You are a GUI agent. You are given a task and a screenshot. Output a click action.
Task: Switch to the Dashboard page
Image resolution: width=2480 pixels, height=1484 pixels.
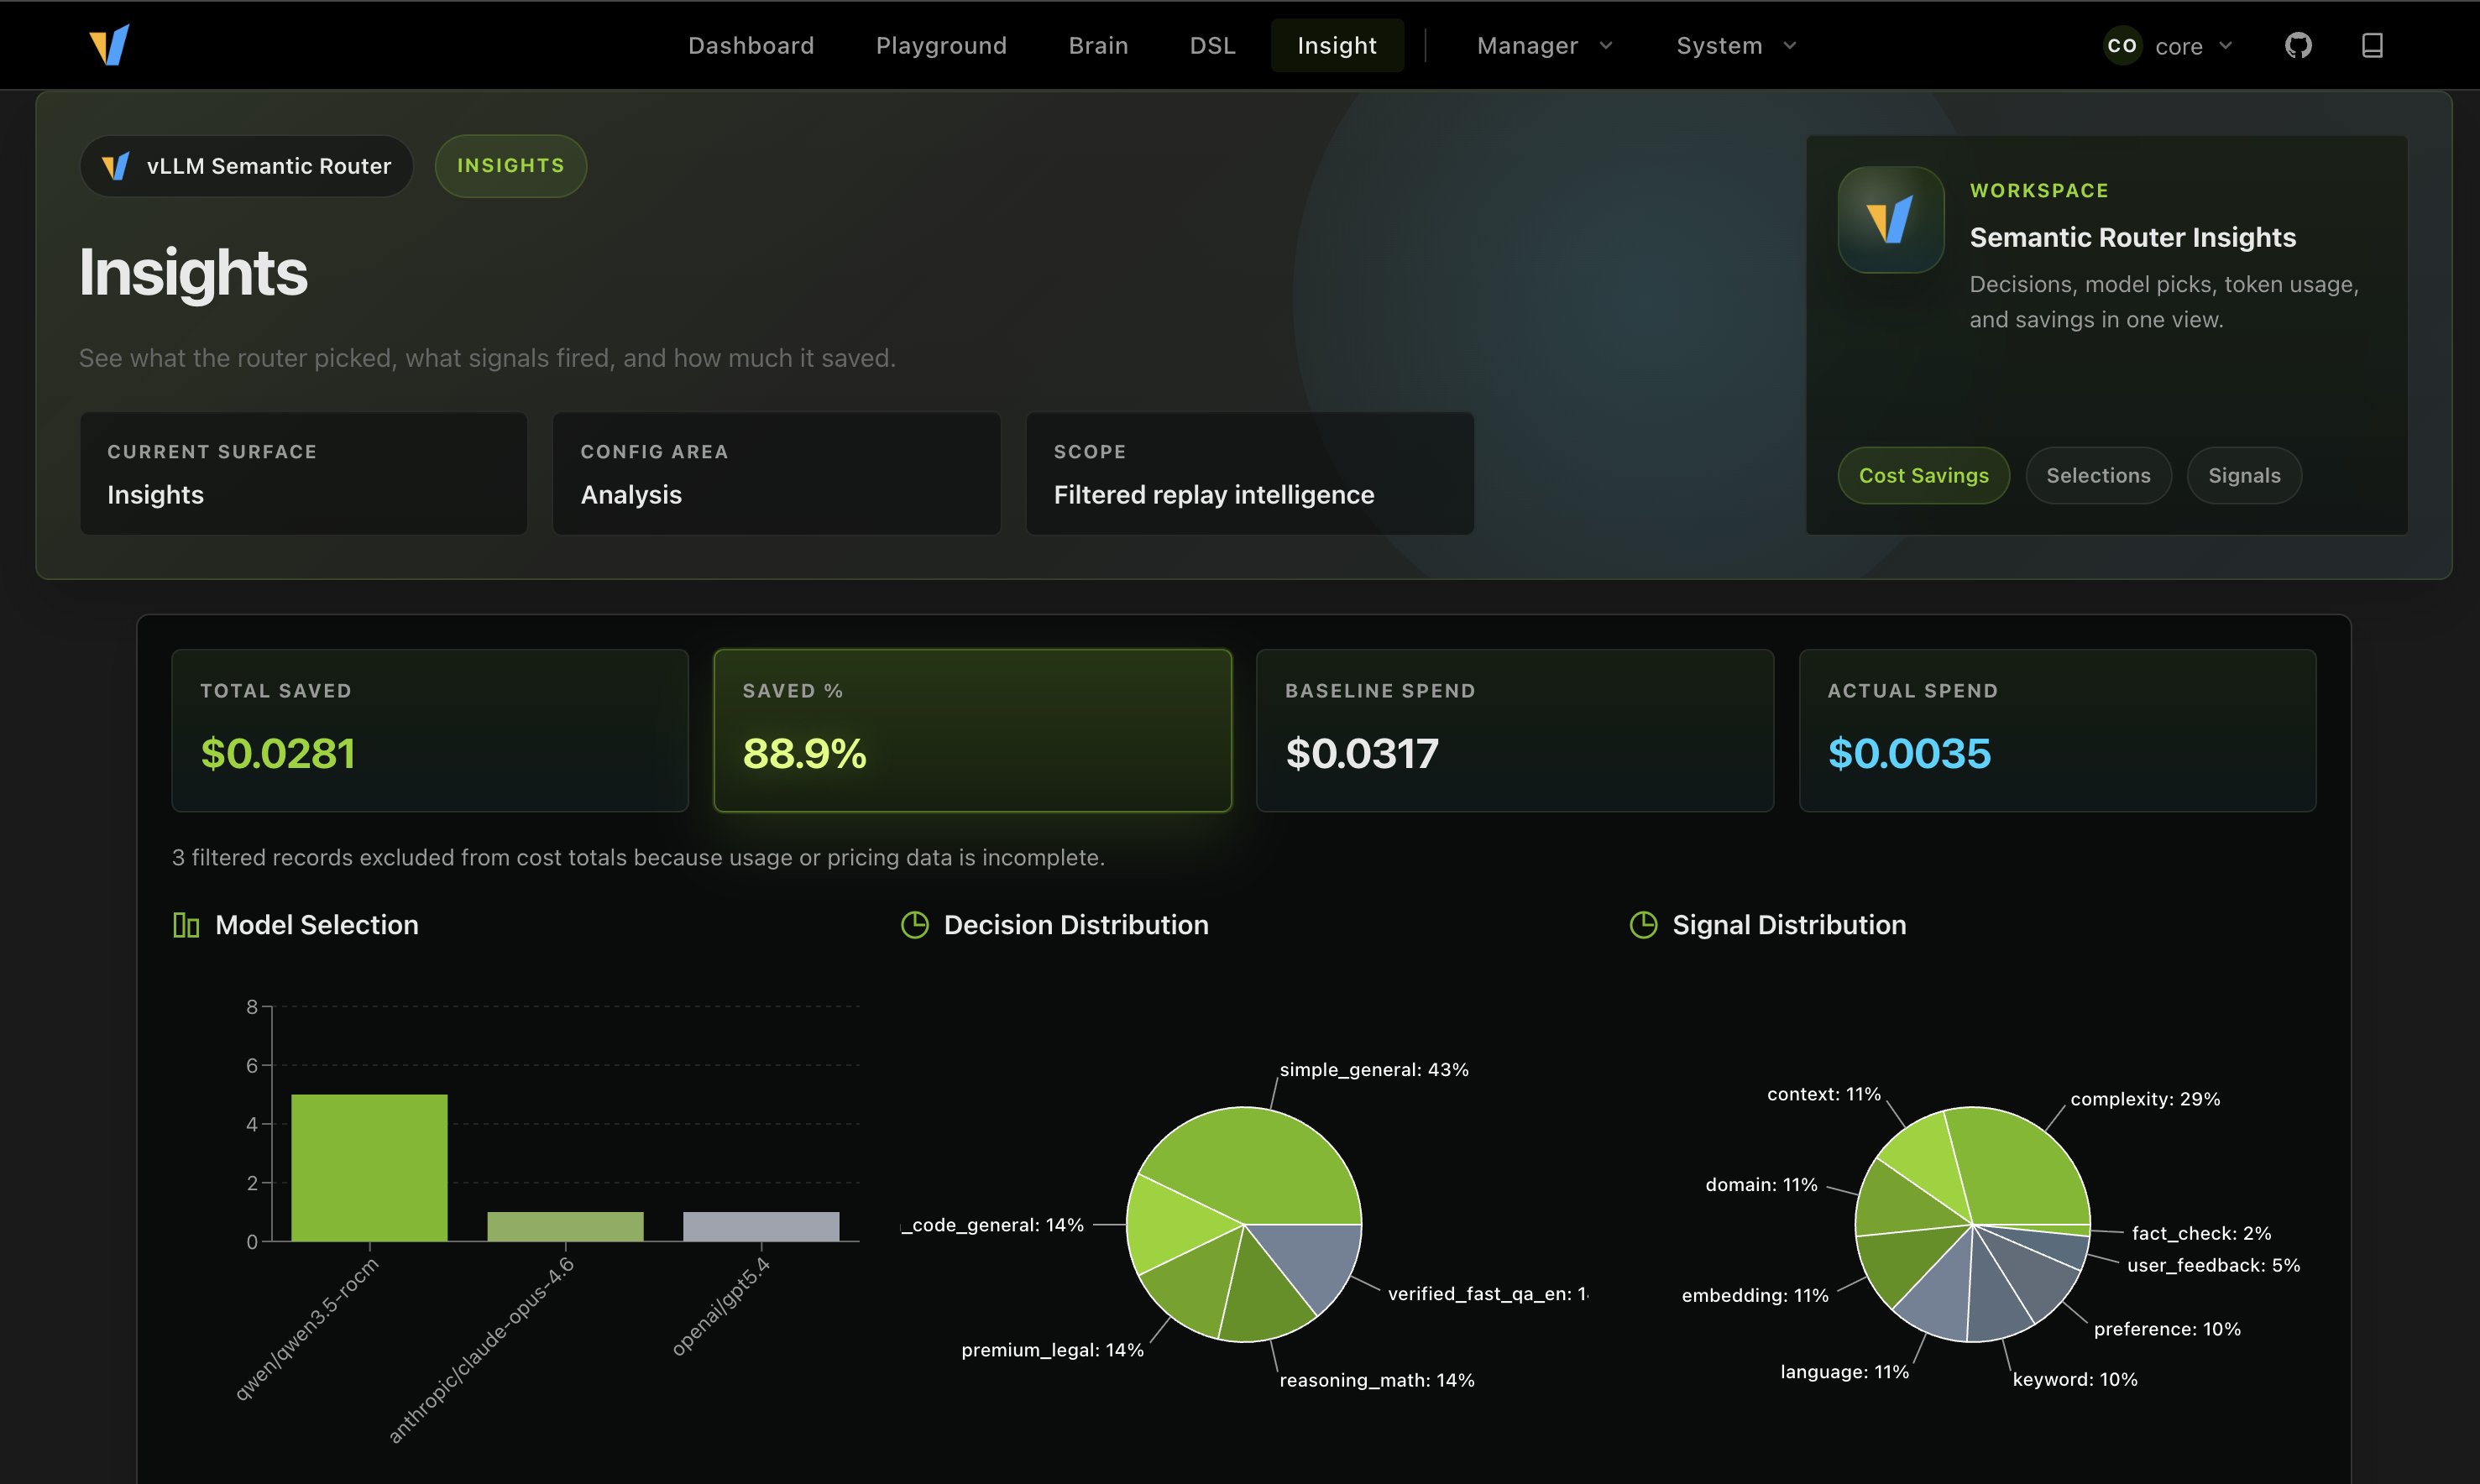(751, 45)
